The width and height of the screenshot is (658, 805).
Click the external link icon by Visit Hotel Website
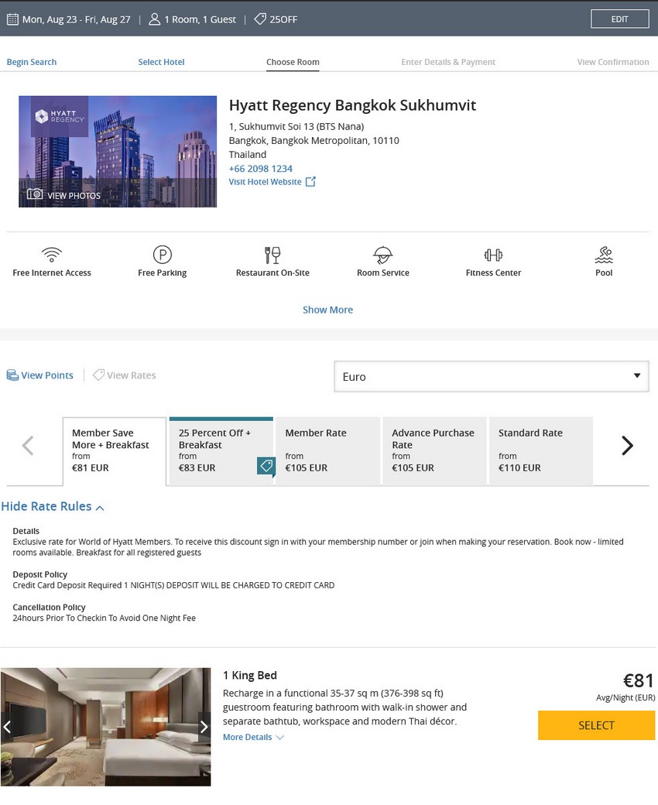[310, 182]
